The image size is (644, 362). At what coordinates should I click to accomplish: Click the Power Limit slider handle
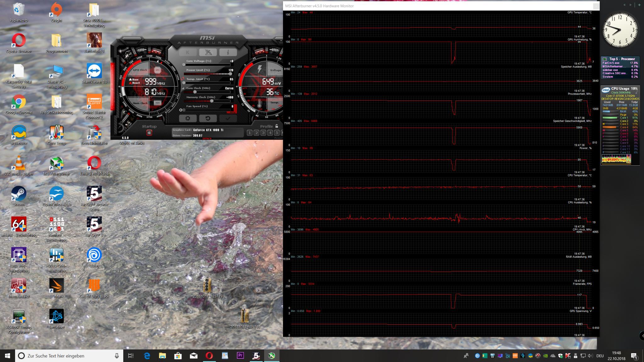(x=230, y=74)
